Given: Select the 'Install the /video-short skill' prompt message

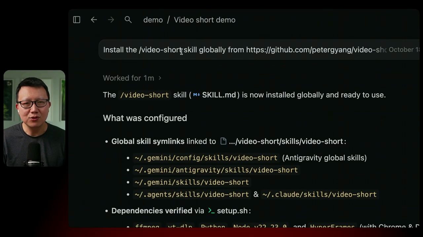Looking at the screenshot, I should (259, 50).
